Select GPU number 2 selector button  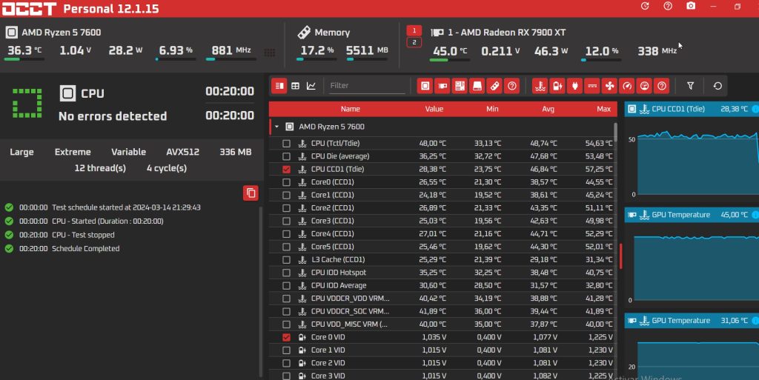[414, 42]
